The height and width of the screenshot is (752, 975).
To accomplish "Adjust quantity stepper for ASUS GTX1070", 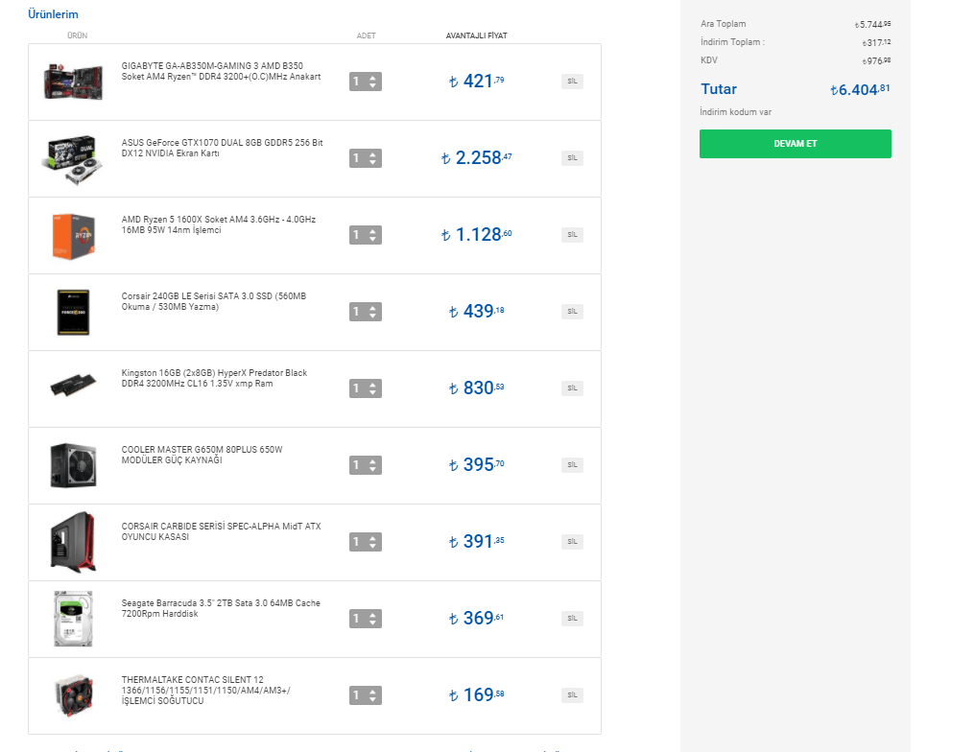I will (366, 158).
